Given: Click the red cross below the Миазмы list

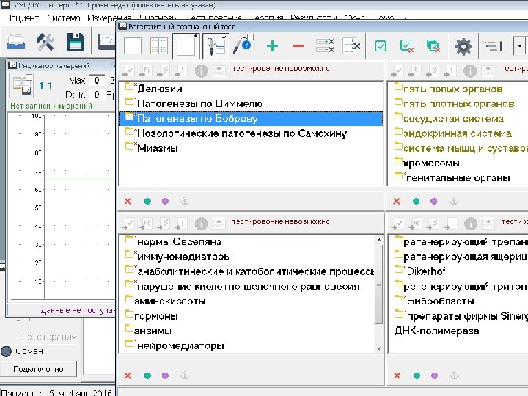Looking at the screenshot, I should tap(128, 202).
